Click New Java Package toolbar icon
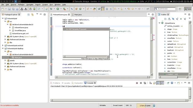This screenshot has width=193, height=108. [76, 9]
